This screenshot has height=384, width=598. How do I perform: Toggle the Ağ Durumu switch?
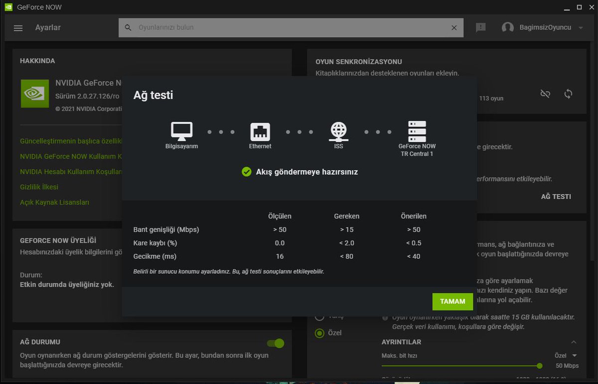pyautogui.click(x=276, y=343)
